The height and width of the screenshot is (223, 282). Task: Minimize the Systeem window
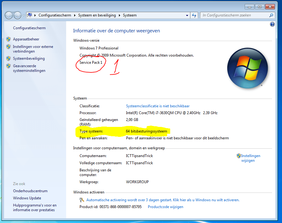coord(249,7)
